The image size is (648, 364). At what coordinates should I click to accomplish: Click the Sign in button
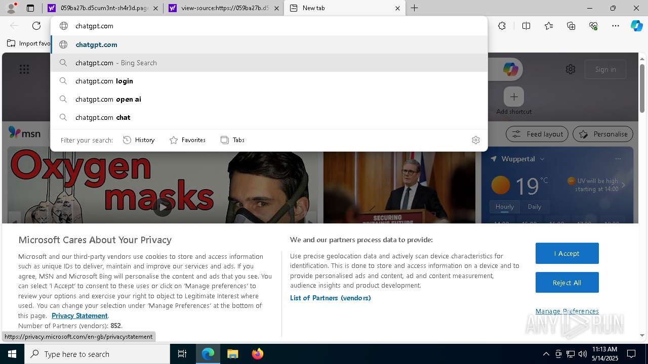tap(605, 69)
